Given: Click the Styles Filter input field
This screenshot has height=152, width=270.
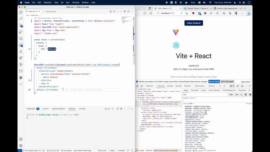Looking at the screenshot, I should point(205,95).
